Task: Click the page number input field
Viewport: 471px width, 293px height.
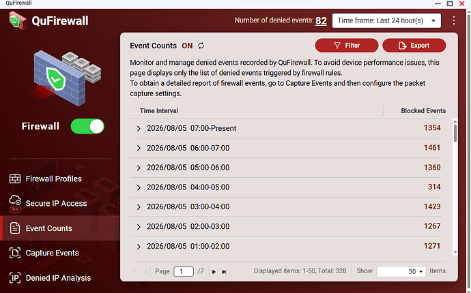Action: 184,271
